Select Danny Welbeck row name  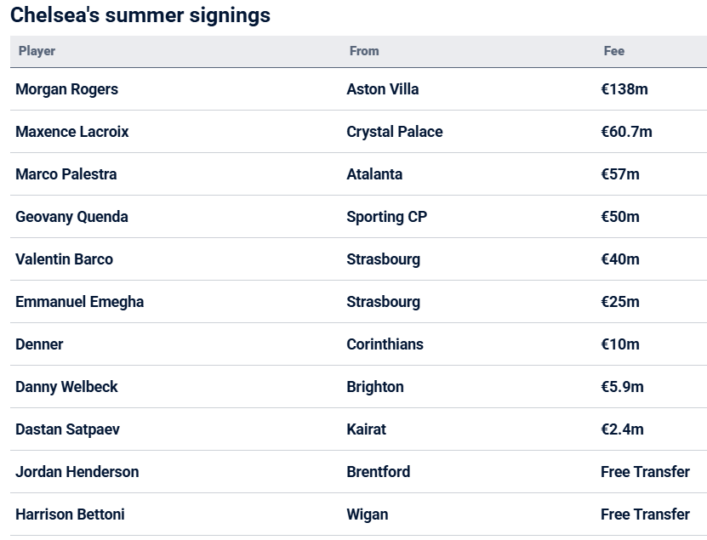[66, 387]
